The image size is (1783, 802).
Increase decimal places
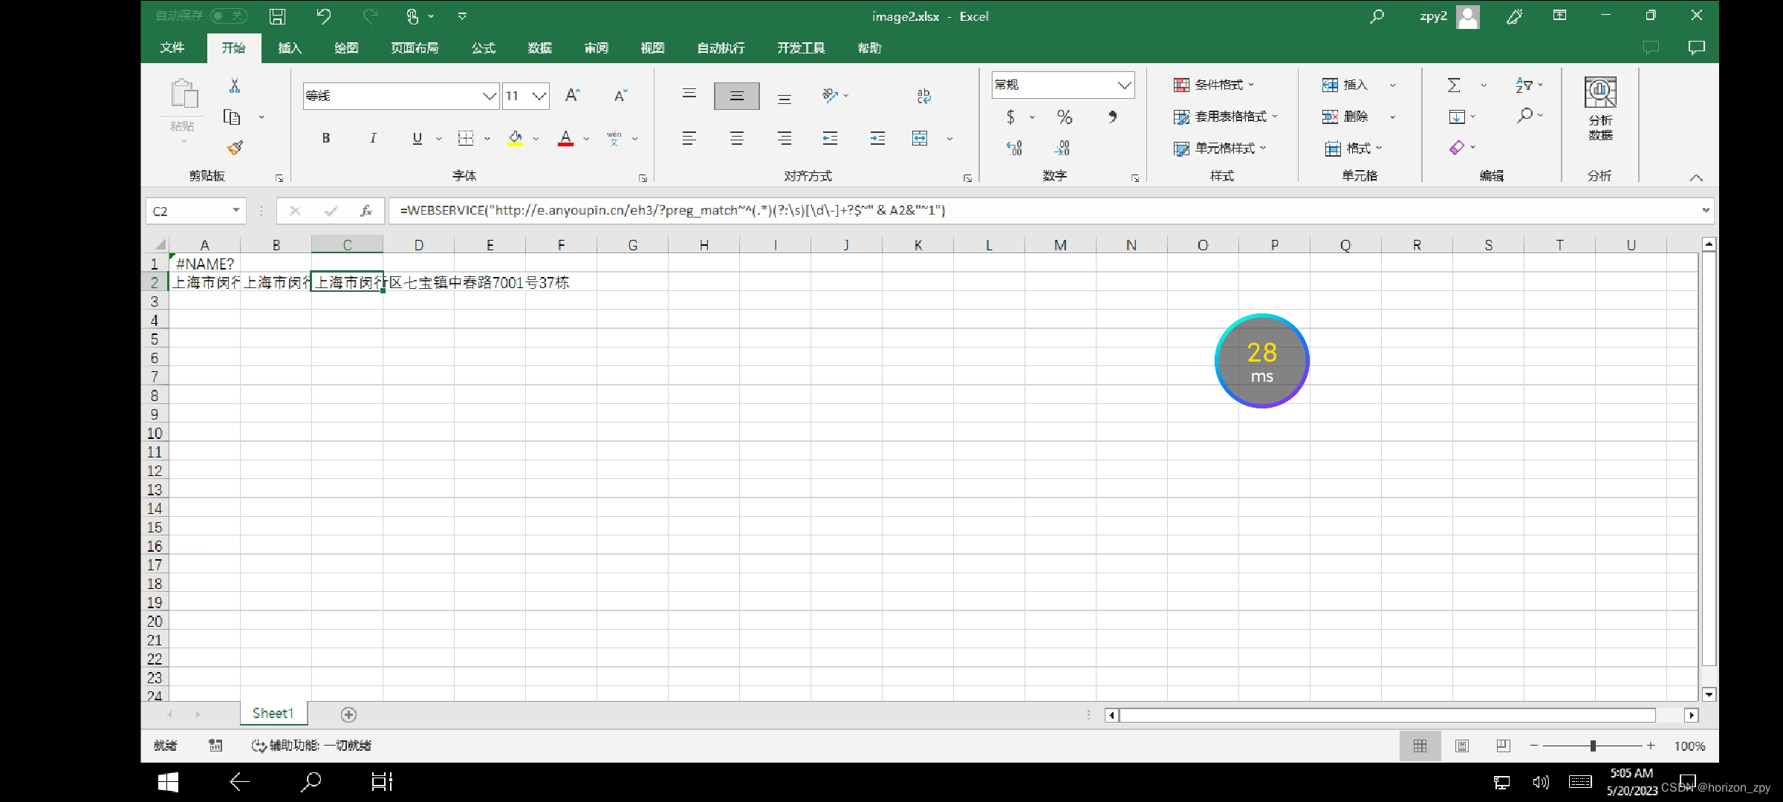[1014, 148]
